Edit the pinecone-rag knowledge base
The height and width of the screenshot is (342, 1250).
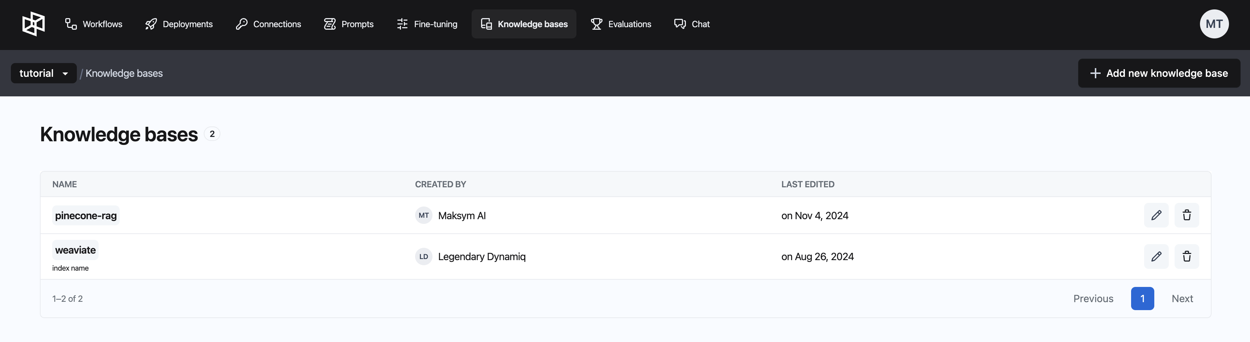click(1156, 216)
